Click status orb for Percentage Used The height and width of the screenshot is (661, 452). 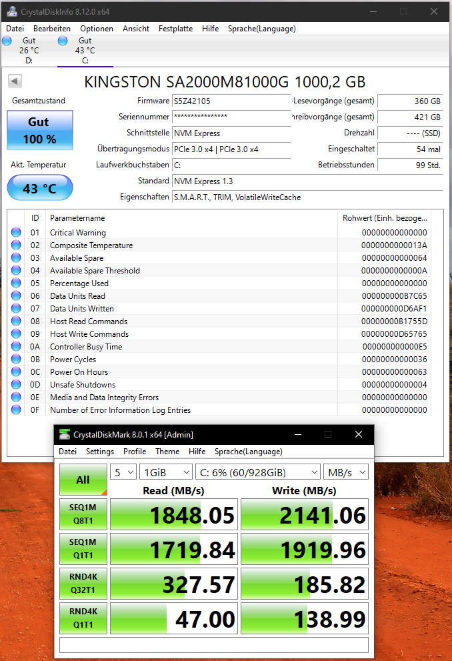click(x=16, y=283)
